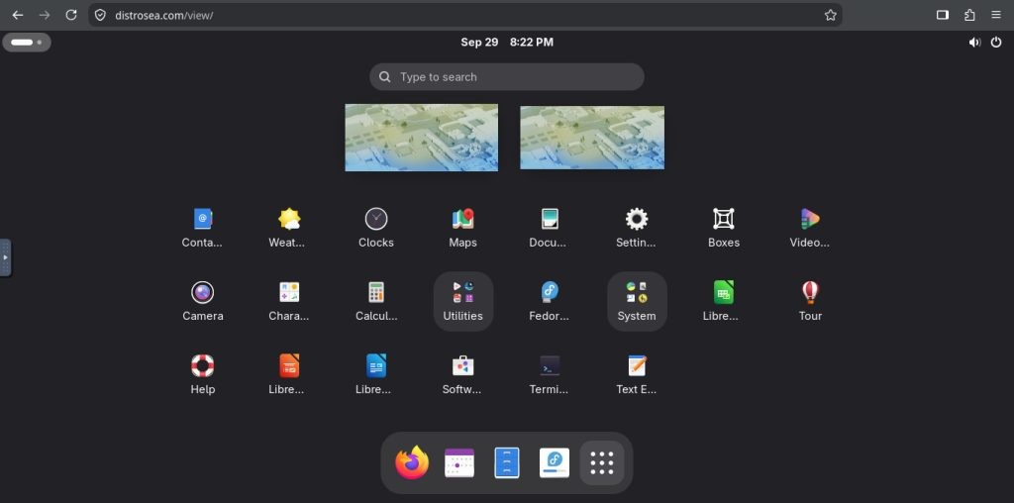Go back in the browser
This screenshot has width=1014, height=503.
[x=18, y=15]
